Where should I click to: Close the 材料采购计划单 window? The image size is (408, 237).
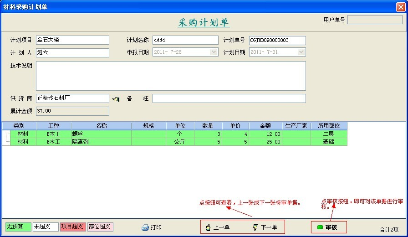pos(401,7)
